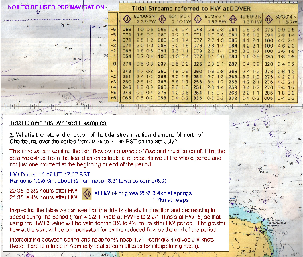This screenshot has height=257, width=303.
Task: Click direction cell '054' in the -1 row
Action: (127, 56)
